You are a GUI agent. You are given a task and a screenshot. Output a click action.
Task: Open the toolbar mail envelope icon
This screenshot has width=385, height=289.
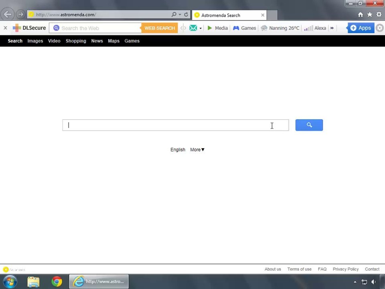pyautogui.click(x=193, y=28)
